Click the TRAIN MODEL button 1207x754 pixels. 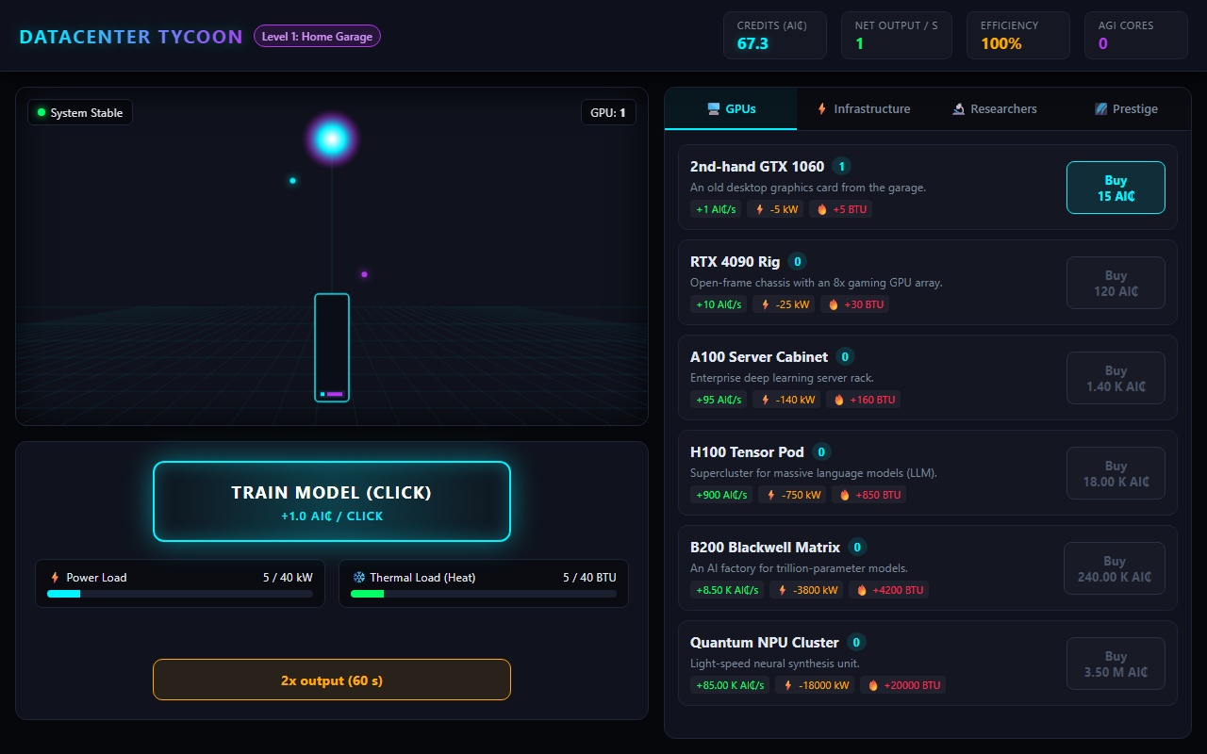(332, 501)
